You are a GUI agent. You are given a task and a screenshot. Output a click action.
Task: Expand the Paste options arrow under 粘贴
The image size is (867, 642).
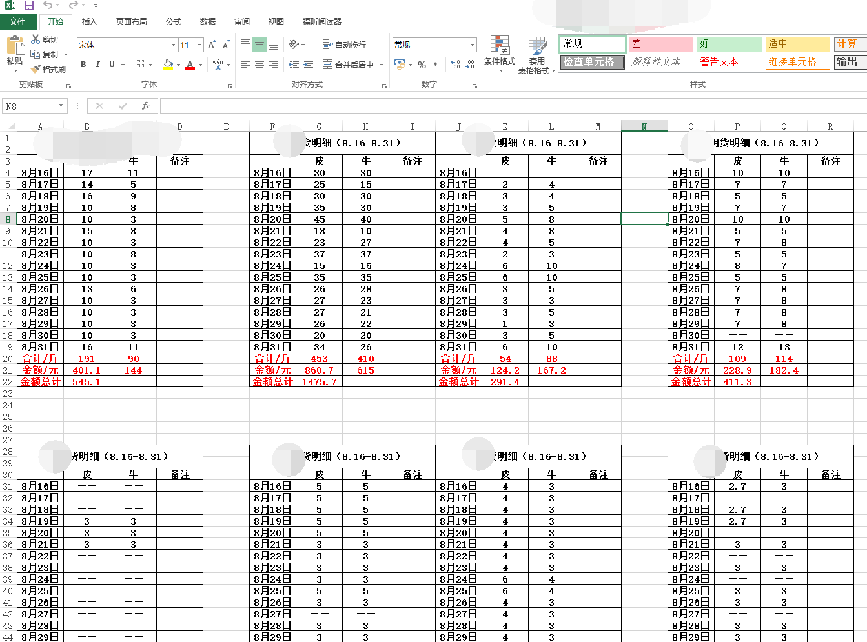point(15,70)
